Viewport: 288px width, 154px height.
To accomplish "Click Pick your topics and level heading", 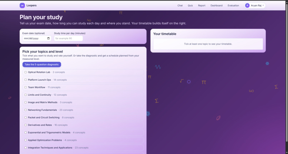I will click(x=43, y=52).
